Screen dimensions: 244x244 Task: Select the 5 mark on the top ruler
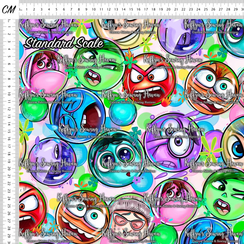click(56, 10)
